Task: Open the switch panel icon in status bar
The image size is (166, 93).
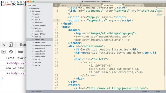Action: pyautogui.click(x=29, y=91)
